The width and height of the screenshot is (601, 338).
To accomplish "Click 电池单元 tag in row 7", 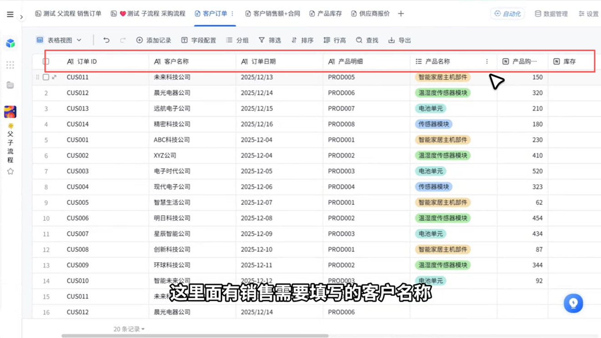I will pyautogui.click(x=430, y=172).
